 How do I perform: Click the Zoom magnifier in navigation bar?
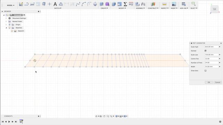coord(108,116)
